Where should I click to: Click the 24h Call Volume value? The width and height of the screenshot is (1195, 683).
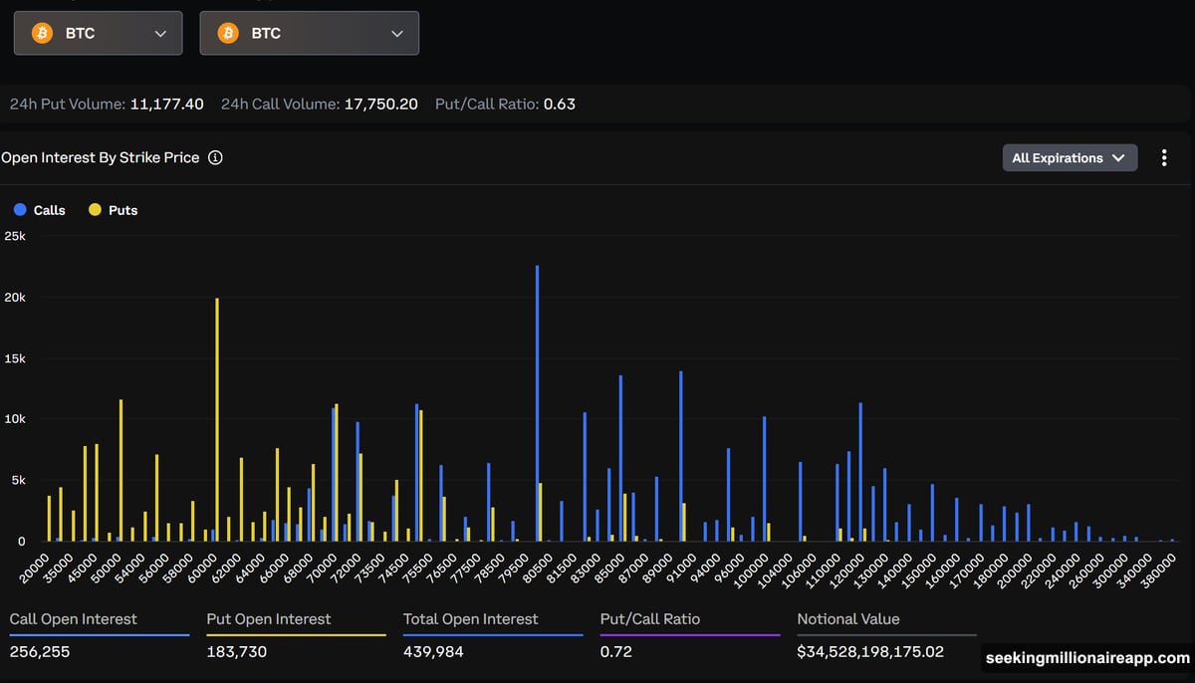380,104
